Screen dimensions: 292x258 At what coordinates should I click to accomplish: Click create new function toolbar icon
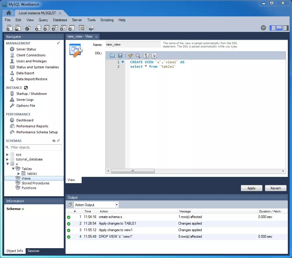tap(72, 28)
